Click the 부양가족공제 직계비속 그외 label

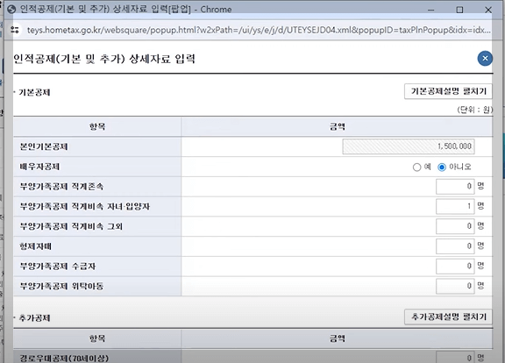71,227
